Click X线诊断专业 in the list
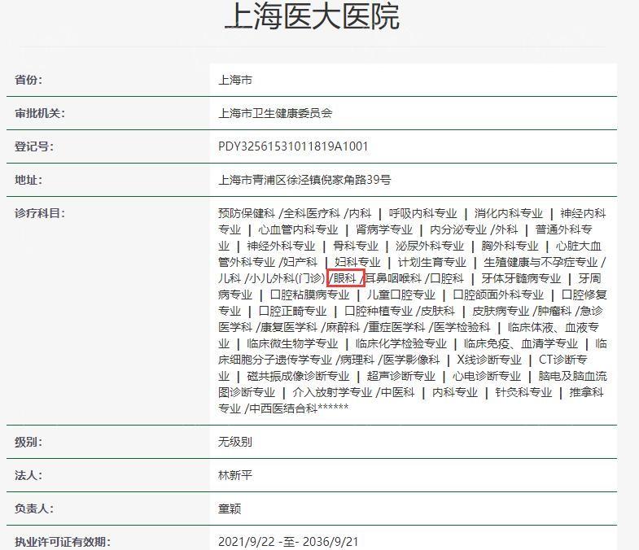639x550 pixels. (x=489, y=360)
